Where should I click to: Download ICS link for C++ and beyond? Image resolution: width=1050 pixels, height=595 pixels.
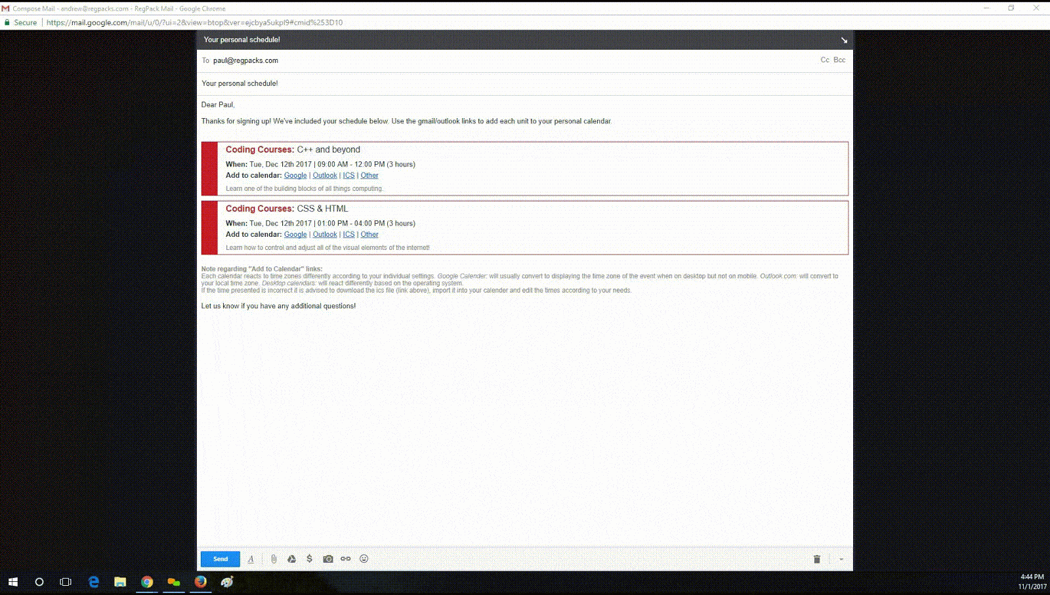pos(348,176)
